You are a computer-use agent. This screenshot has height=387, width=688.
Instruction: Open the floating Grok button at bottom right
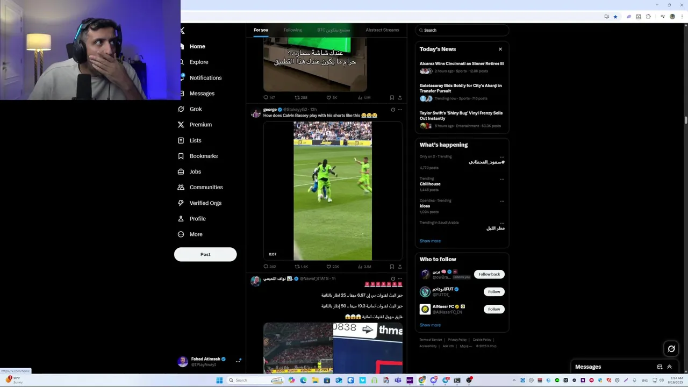click(x=671, y=349)
